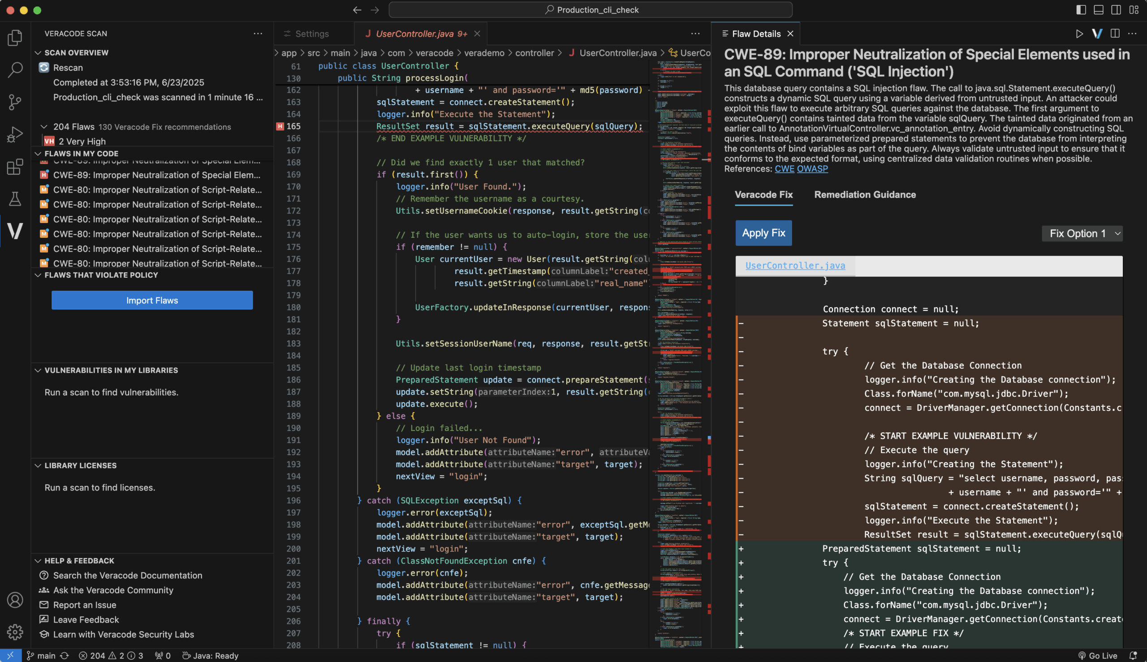
Task: Switch to the Settings editor tab
Action: coord(311,34)
